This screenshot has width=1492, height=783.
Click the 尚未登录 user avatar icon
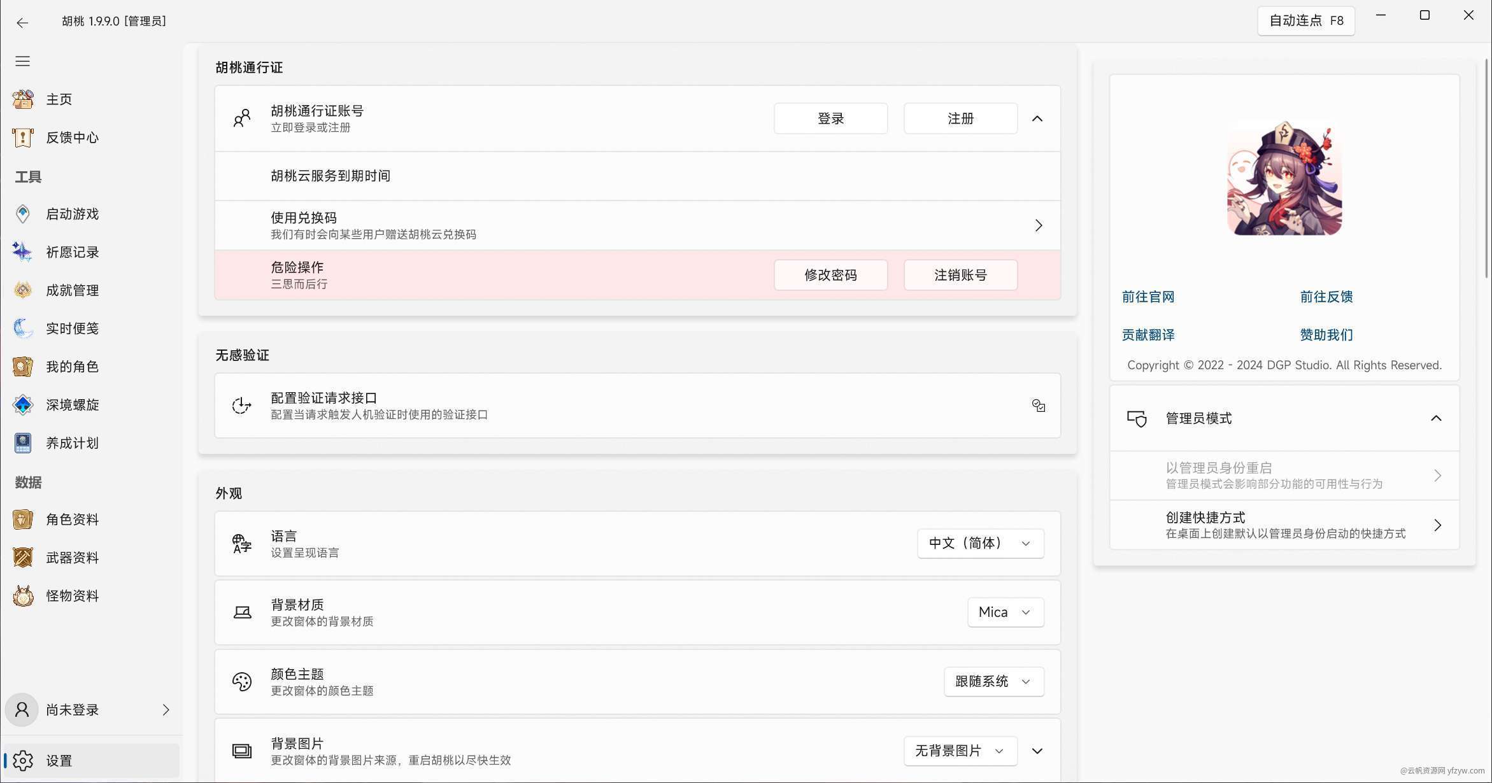22,710
